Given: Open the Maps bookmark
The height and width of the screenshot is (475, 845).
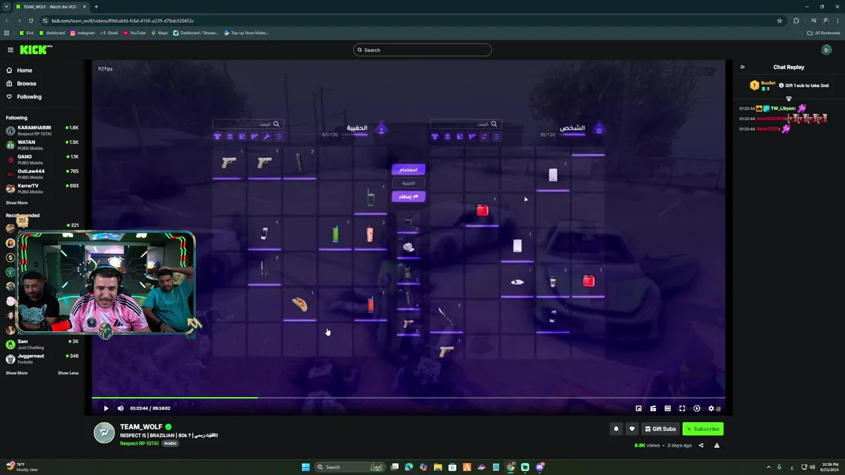Looking at the screenshot, I should [159, 33].
